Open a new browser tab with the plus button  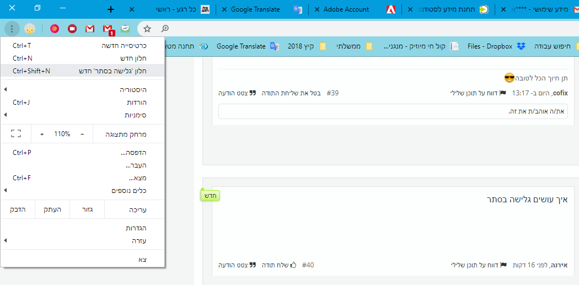110,9
